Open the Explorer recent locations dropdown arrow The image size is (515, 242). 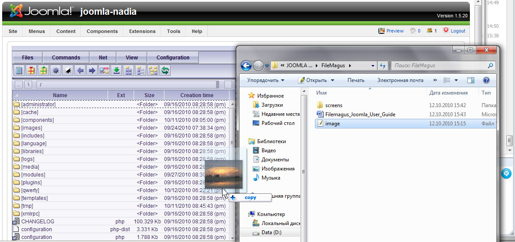click(267, 65)
